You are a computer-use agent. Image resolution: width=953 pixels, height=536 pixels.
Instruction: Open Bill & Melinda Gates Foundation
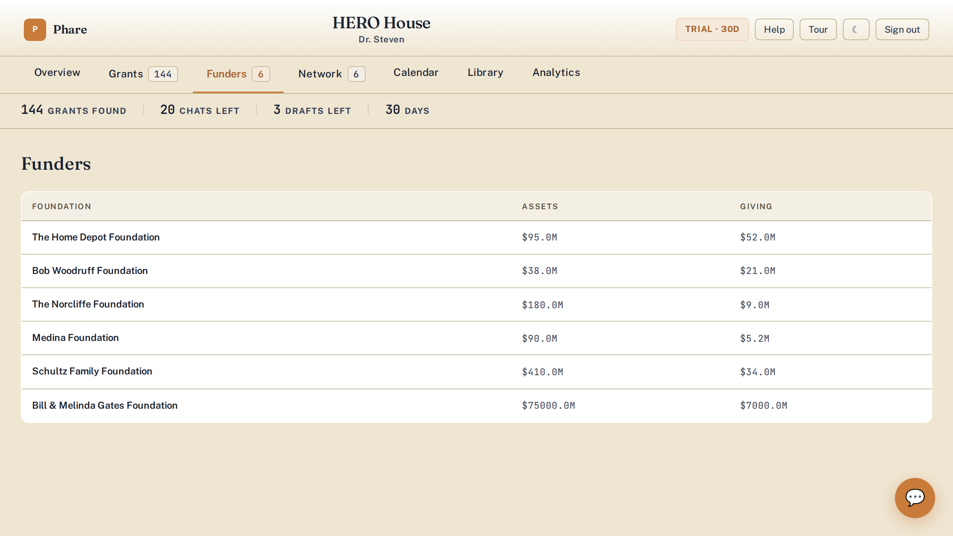[476, 406]
